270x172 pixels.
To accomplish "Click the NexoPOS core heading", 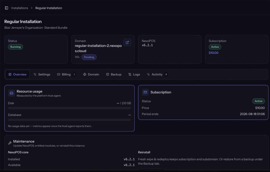I will 18,152.
